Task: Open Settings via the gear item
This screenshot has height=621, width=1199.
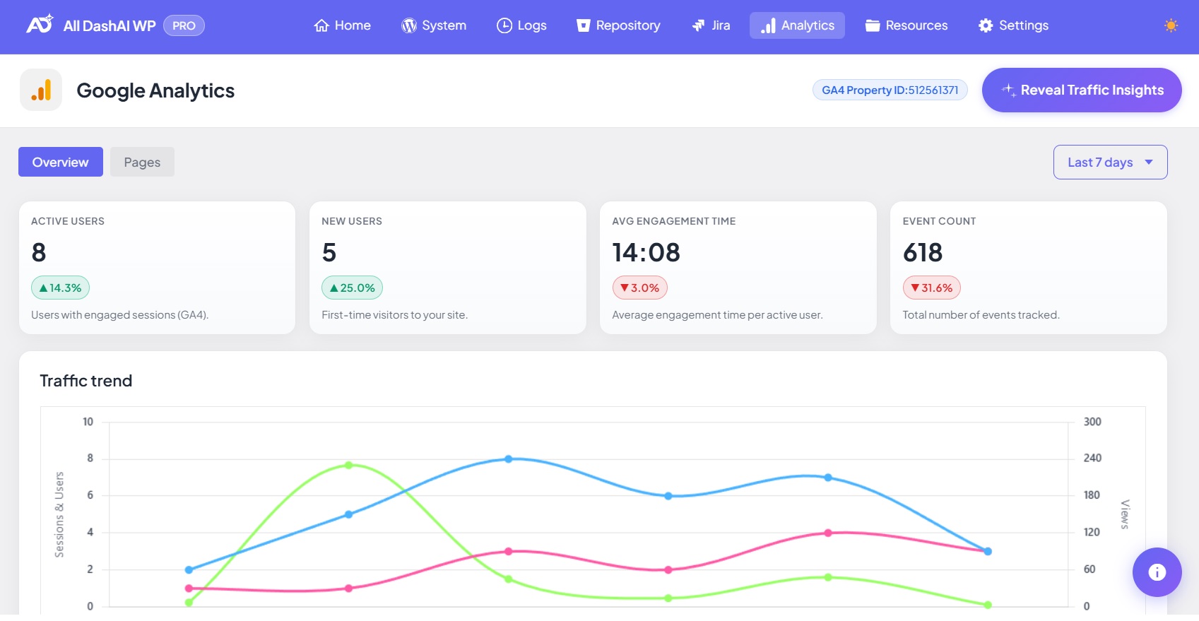Action: 1013,25
